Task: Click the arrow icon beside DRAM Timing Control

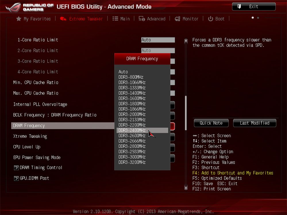Action: click(x=16, y=168)
